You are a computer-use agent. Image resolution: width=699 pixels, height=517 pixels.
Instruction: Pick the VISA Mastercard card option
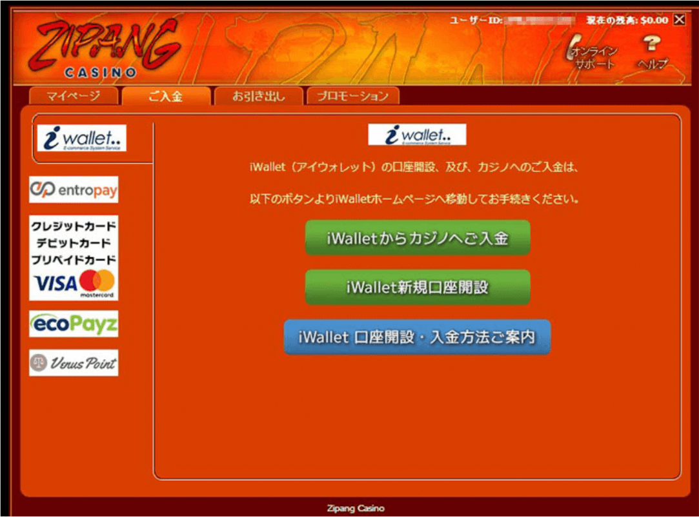74,258
